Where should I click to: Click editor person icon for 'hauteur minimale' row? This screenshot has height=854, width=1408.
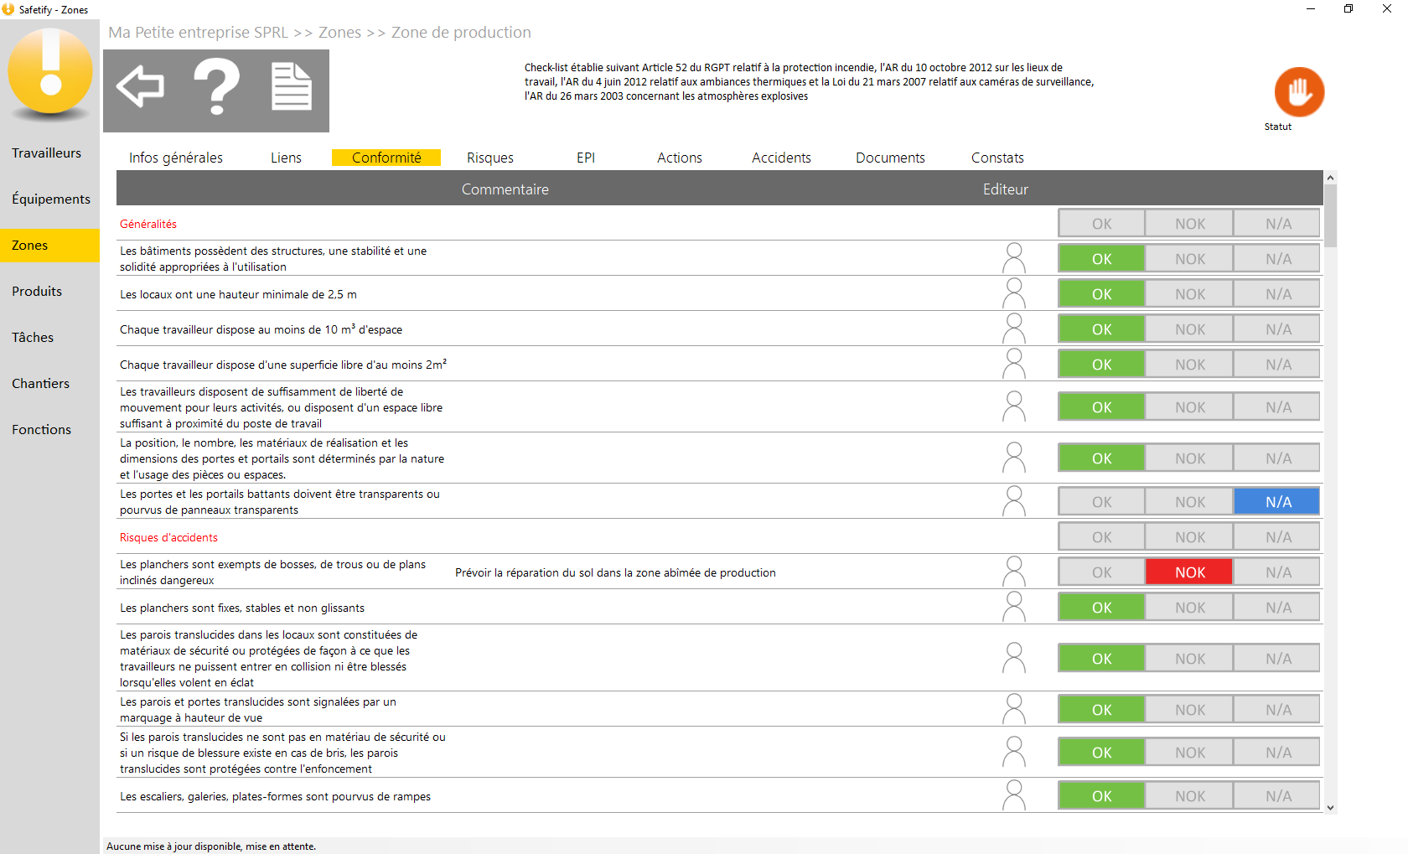[1014, 293]
